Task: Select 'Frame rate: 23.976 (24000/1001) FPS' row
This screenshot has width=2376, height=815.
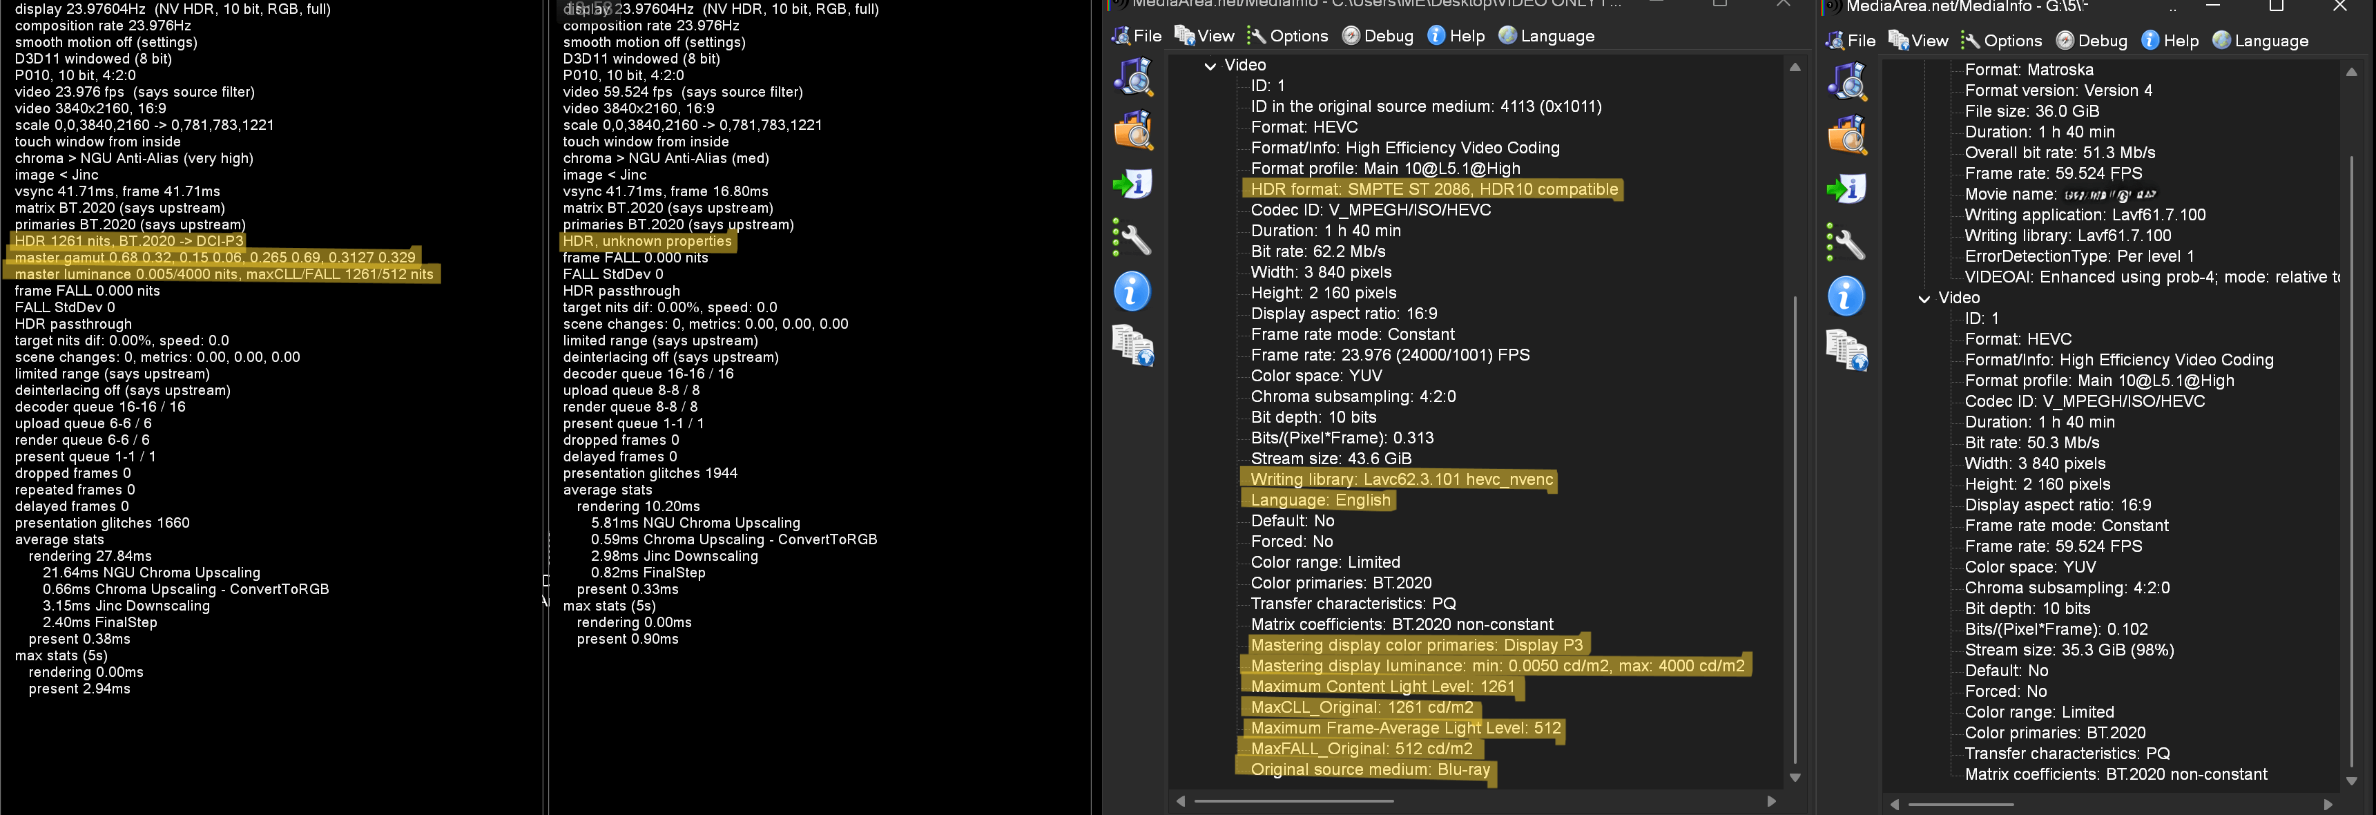Action: tap(1390, 354)
